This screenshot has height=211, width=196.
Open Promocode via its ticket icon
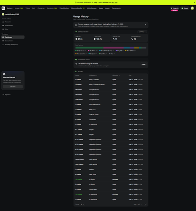3,25
